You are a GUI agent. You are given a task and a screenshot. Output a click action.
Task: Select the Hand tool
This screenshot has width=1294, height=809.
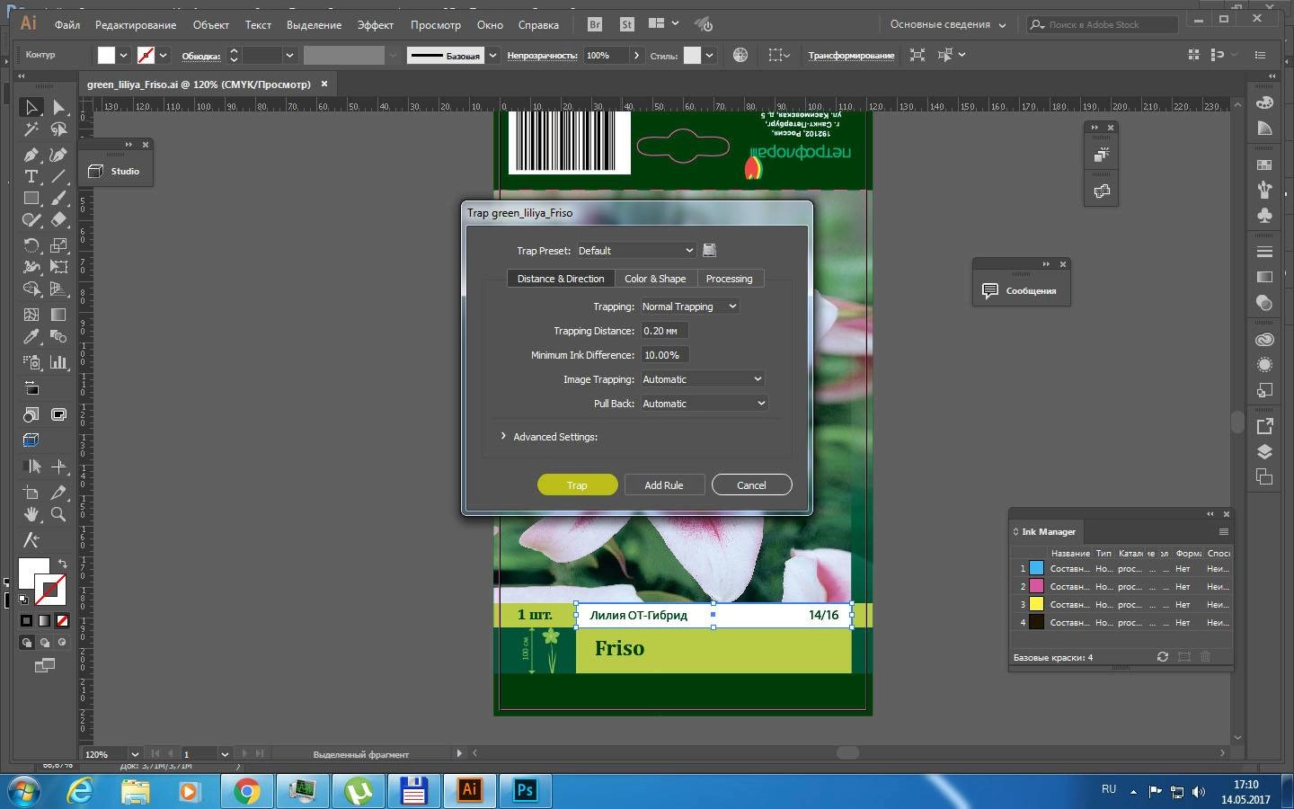[31, 514]
